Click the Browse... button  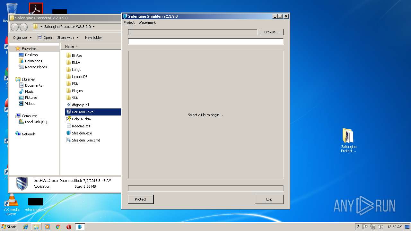click(x=272, y=32)
